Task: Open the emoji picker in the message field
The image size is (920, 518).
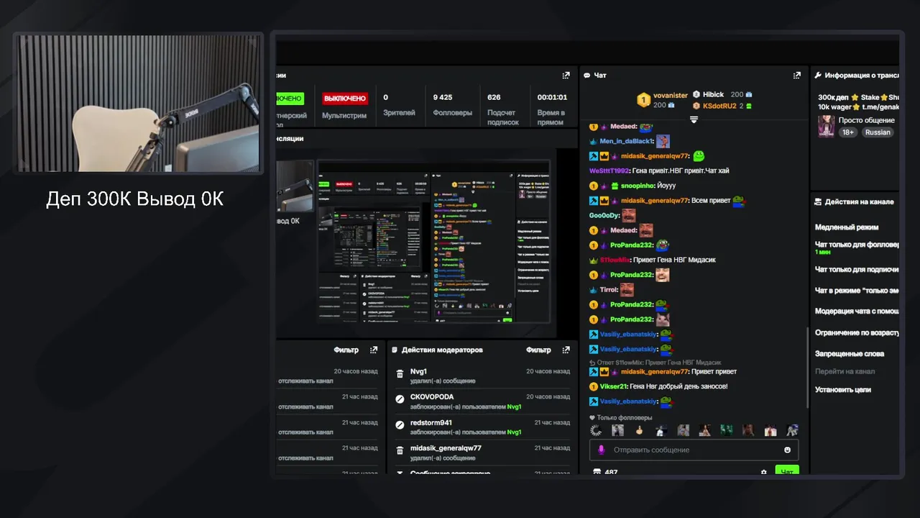Action: pos(787,450)
